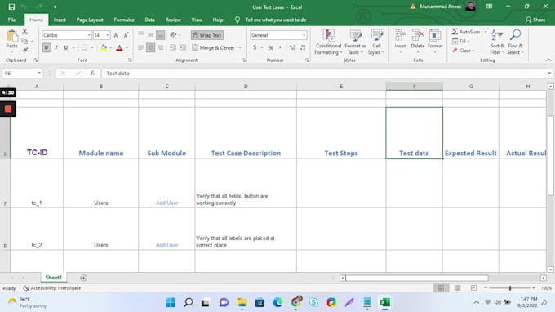This screenshot has width=555, height=312.
Task: Click the Fill button
Action: (x=461, y=41)
